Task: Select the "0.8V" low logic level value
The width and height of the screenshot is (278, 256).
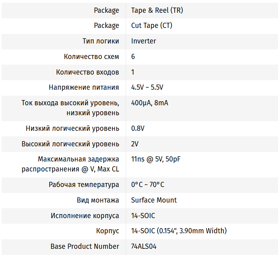Action: click(138, 128)
